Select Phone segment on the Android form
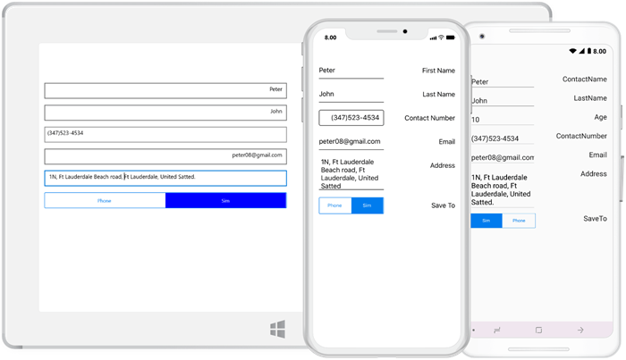 pyautogui.click(x=519, y=221)
